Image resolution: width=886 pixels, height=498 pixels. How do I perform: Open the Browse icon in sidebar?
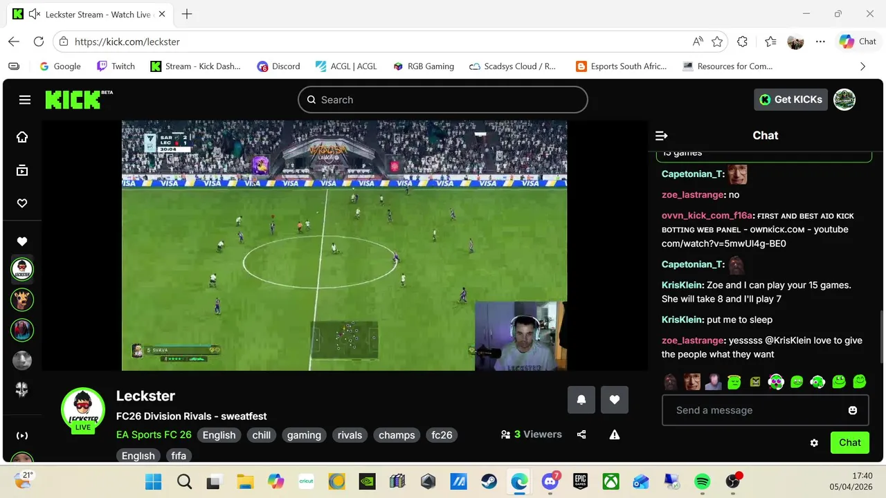pyautogui.click(x=22, y=170)
